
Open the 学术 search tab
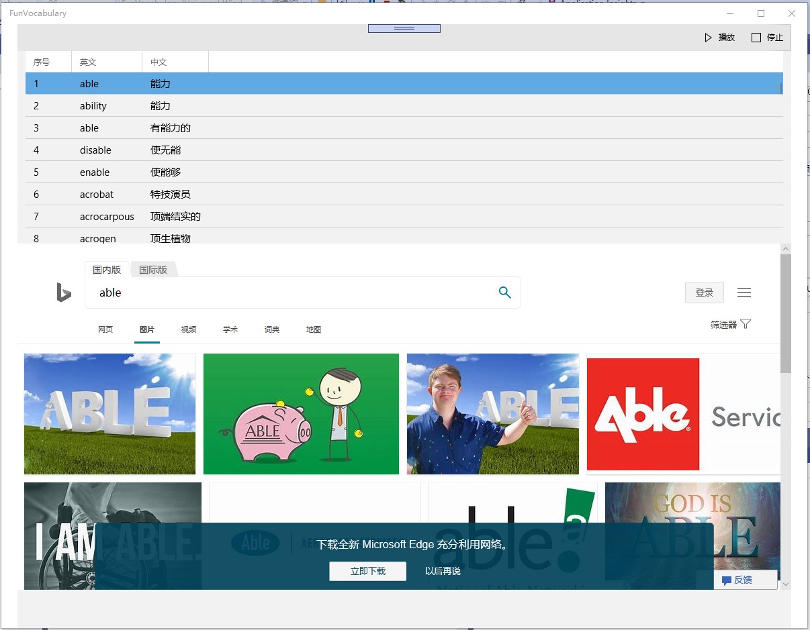pos(230,329)
